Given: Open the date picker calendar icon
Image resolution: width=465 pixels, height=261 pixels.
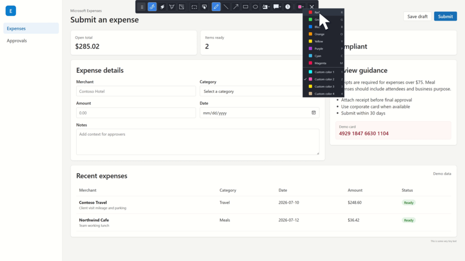Looking at the screenshot, I should [x=313, y=113].
